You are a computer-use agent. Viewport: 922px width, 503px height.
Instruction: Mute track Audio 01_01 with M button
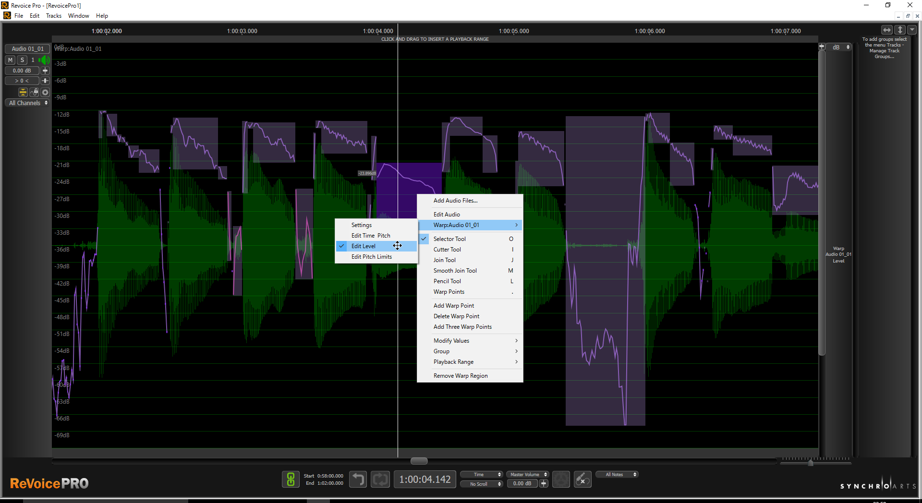pyautogui.click(x=10, y=60)
